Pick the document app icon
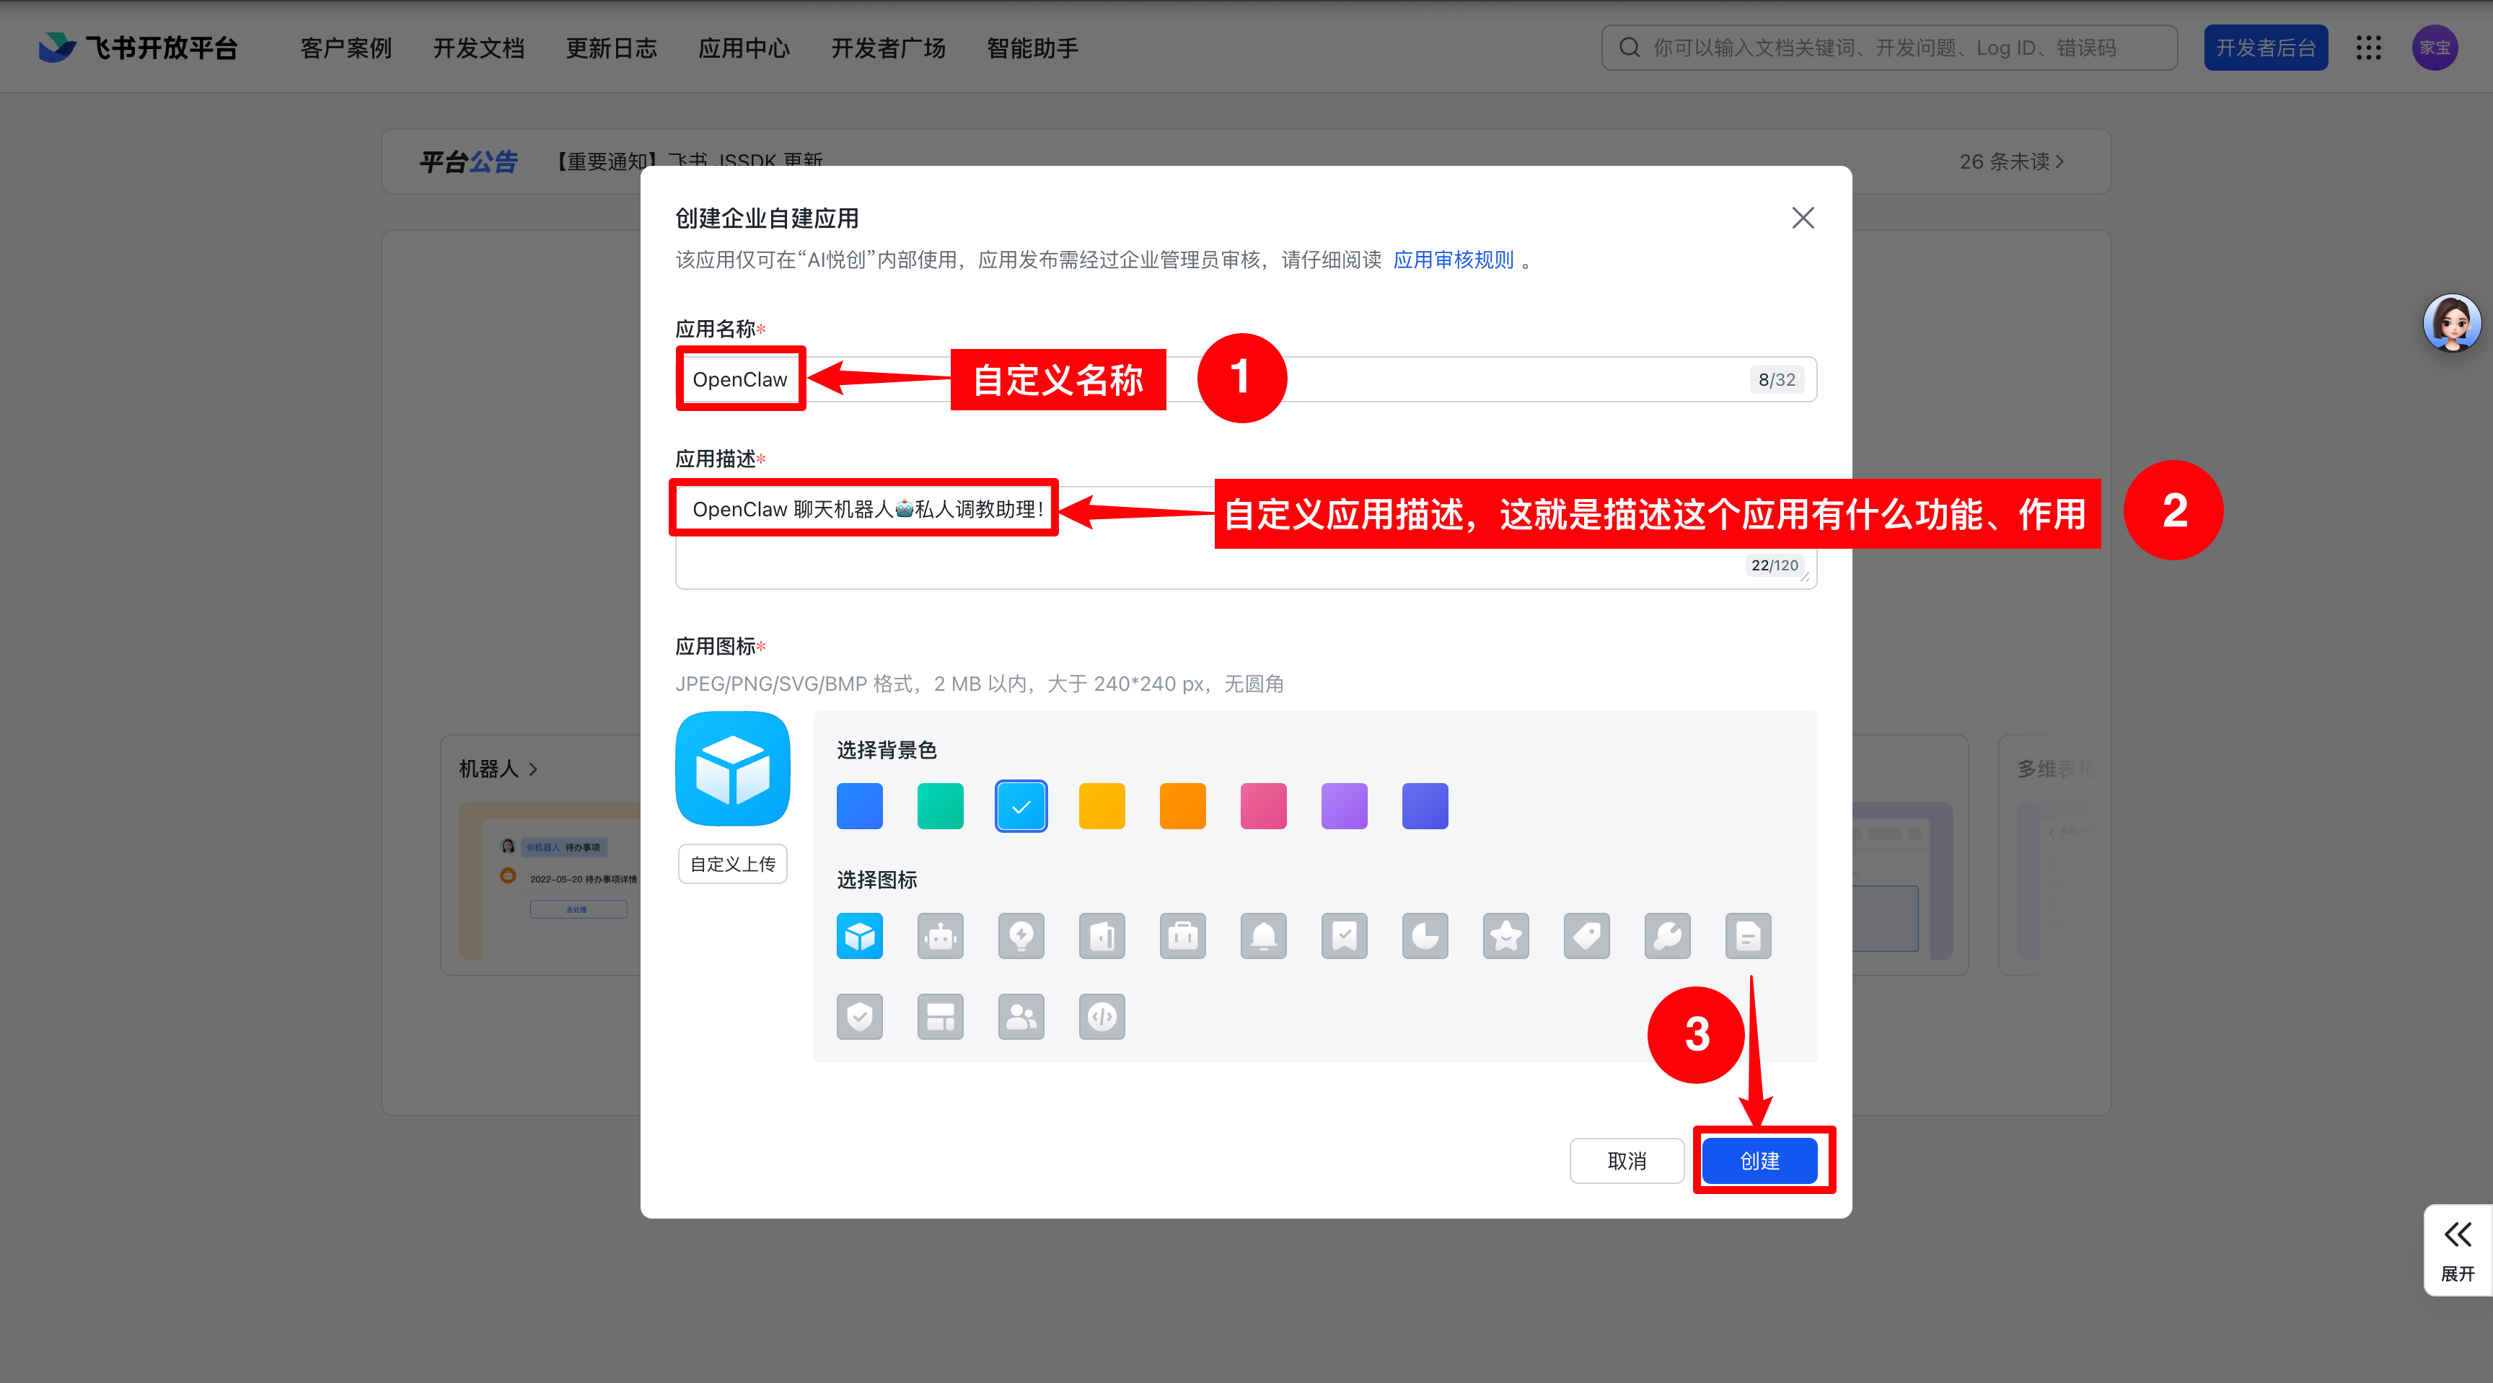 [x=1748, y=935]
